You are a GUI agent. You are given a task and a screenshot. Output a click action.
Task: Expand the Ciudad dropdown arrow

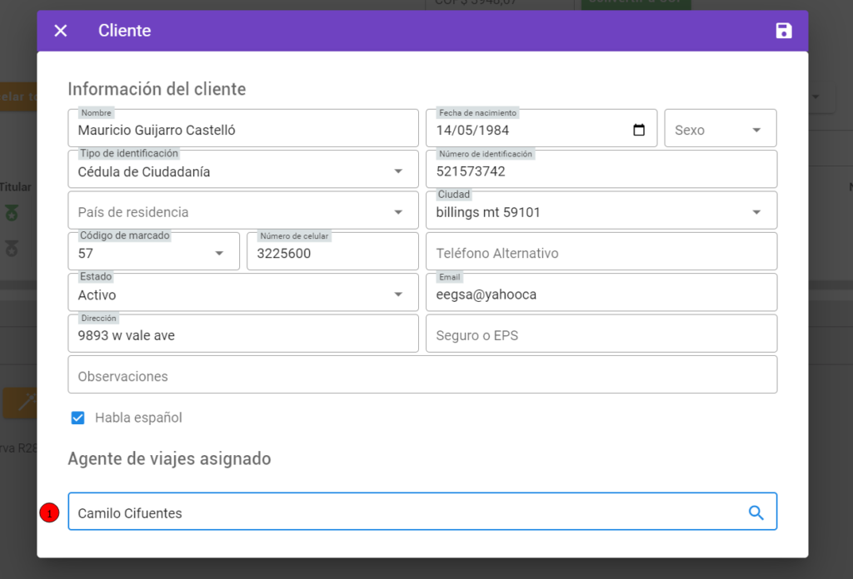tap(756, 212)
